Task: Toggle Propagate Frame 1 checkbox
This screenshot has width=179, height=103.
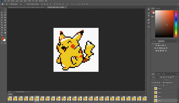Action: (x=163, y=83)
